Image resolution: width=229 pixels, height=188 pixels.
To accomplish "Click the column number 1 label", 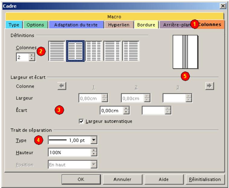I will 94,87.
